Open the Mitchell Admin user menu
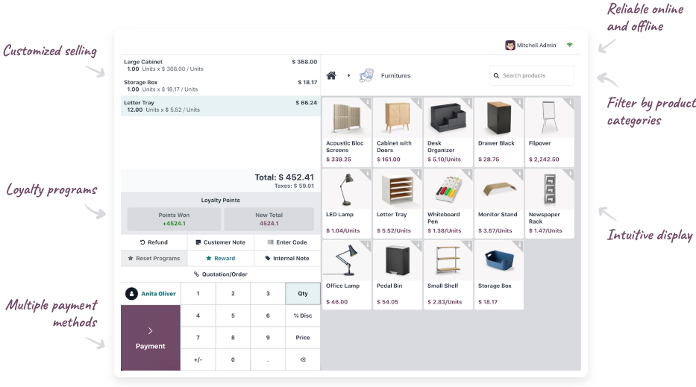The height and width of the screenshot is (387, 696). [x=536, y=45]
